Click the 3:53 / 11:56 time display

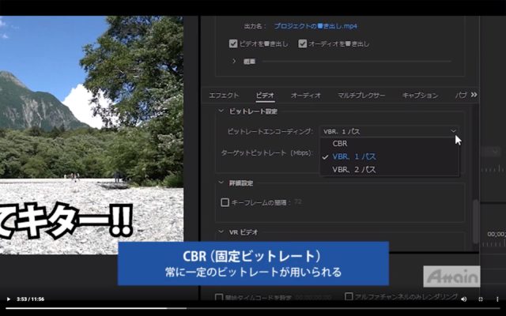[x=30, y=299]
